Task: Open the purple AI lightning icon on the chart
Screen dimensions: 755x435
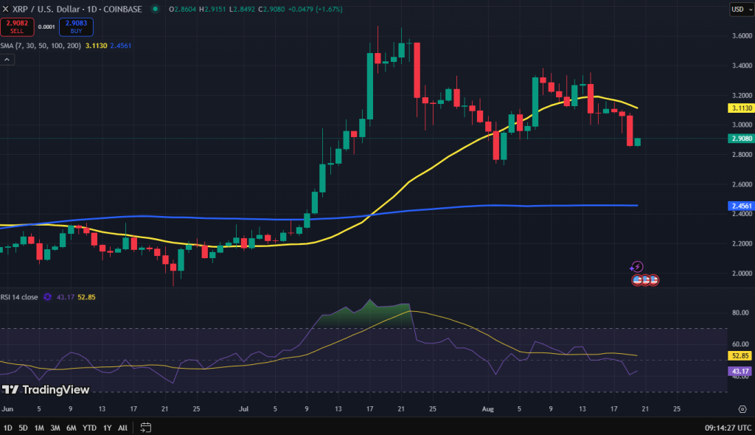Action: click(636, 266)
